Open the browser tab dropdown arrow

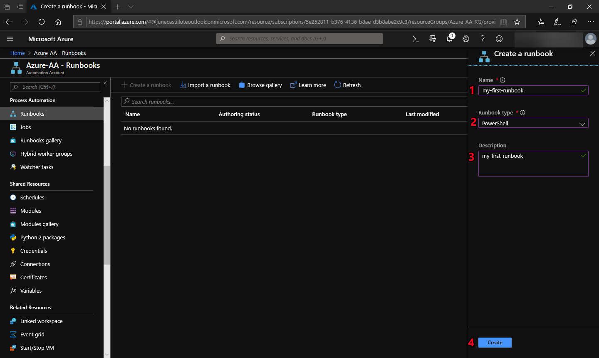[x=130, y=7]
